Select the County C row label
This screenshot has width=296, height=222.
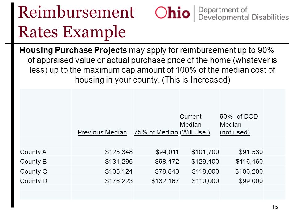[33, 171]
